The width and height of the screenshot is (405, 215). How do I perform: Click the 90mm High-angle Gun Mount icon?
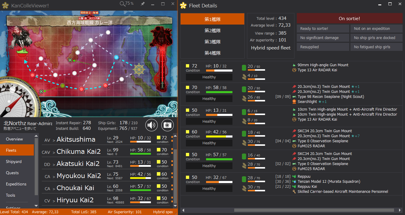click(x=294, y=65)
